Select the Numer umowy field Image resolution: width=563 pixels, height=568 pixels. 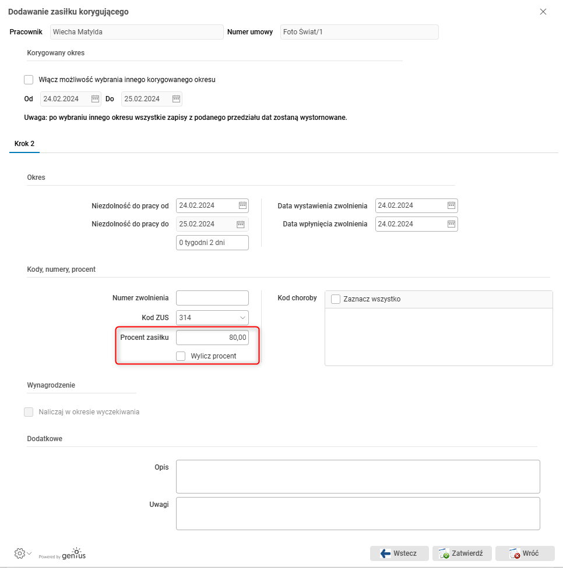359,32
